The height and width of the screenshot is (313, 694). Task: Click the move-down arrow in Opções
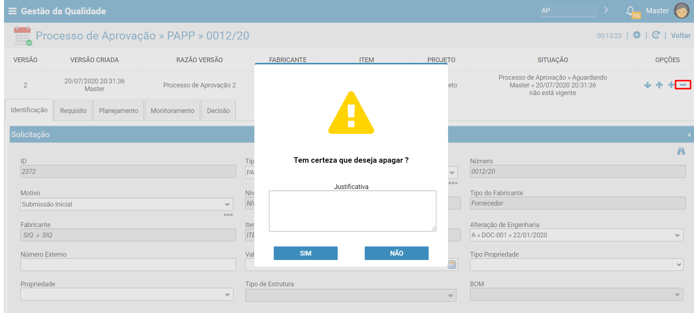click(648, 85)
